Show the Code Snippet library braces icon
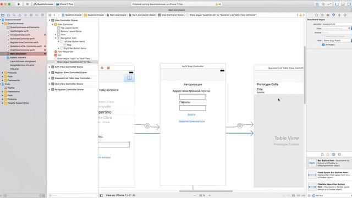Image resolution: width=352 pixels, height=198 pixels. pyautogui.click(x=328, y=155)
